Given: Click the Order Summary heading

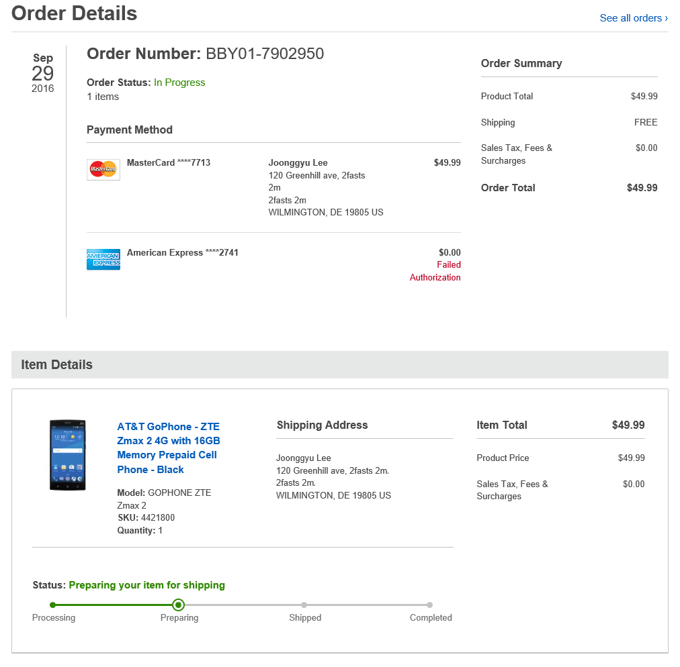Looking at the screenshot, I should (521, 64).
